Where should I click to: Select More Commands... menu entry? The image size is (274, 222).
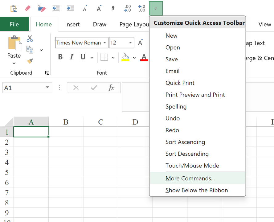(x=190, y=179)
